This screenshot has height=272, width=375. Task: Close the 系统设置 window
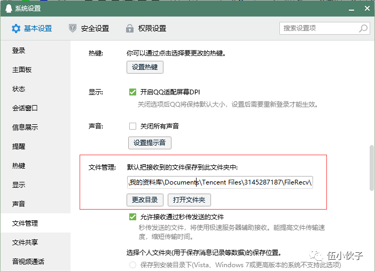point(367,9)
